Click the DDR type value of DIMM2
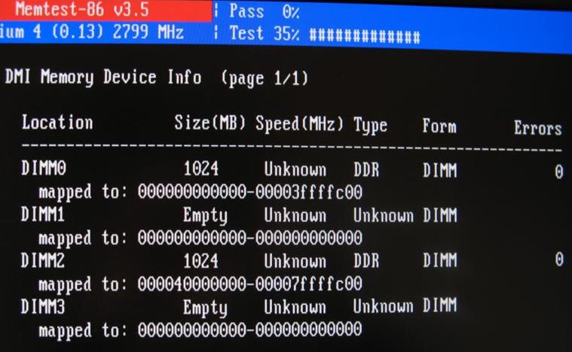 point(366,261)
